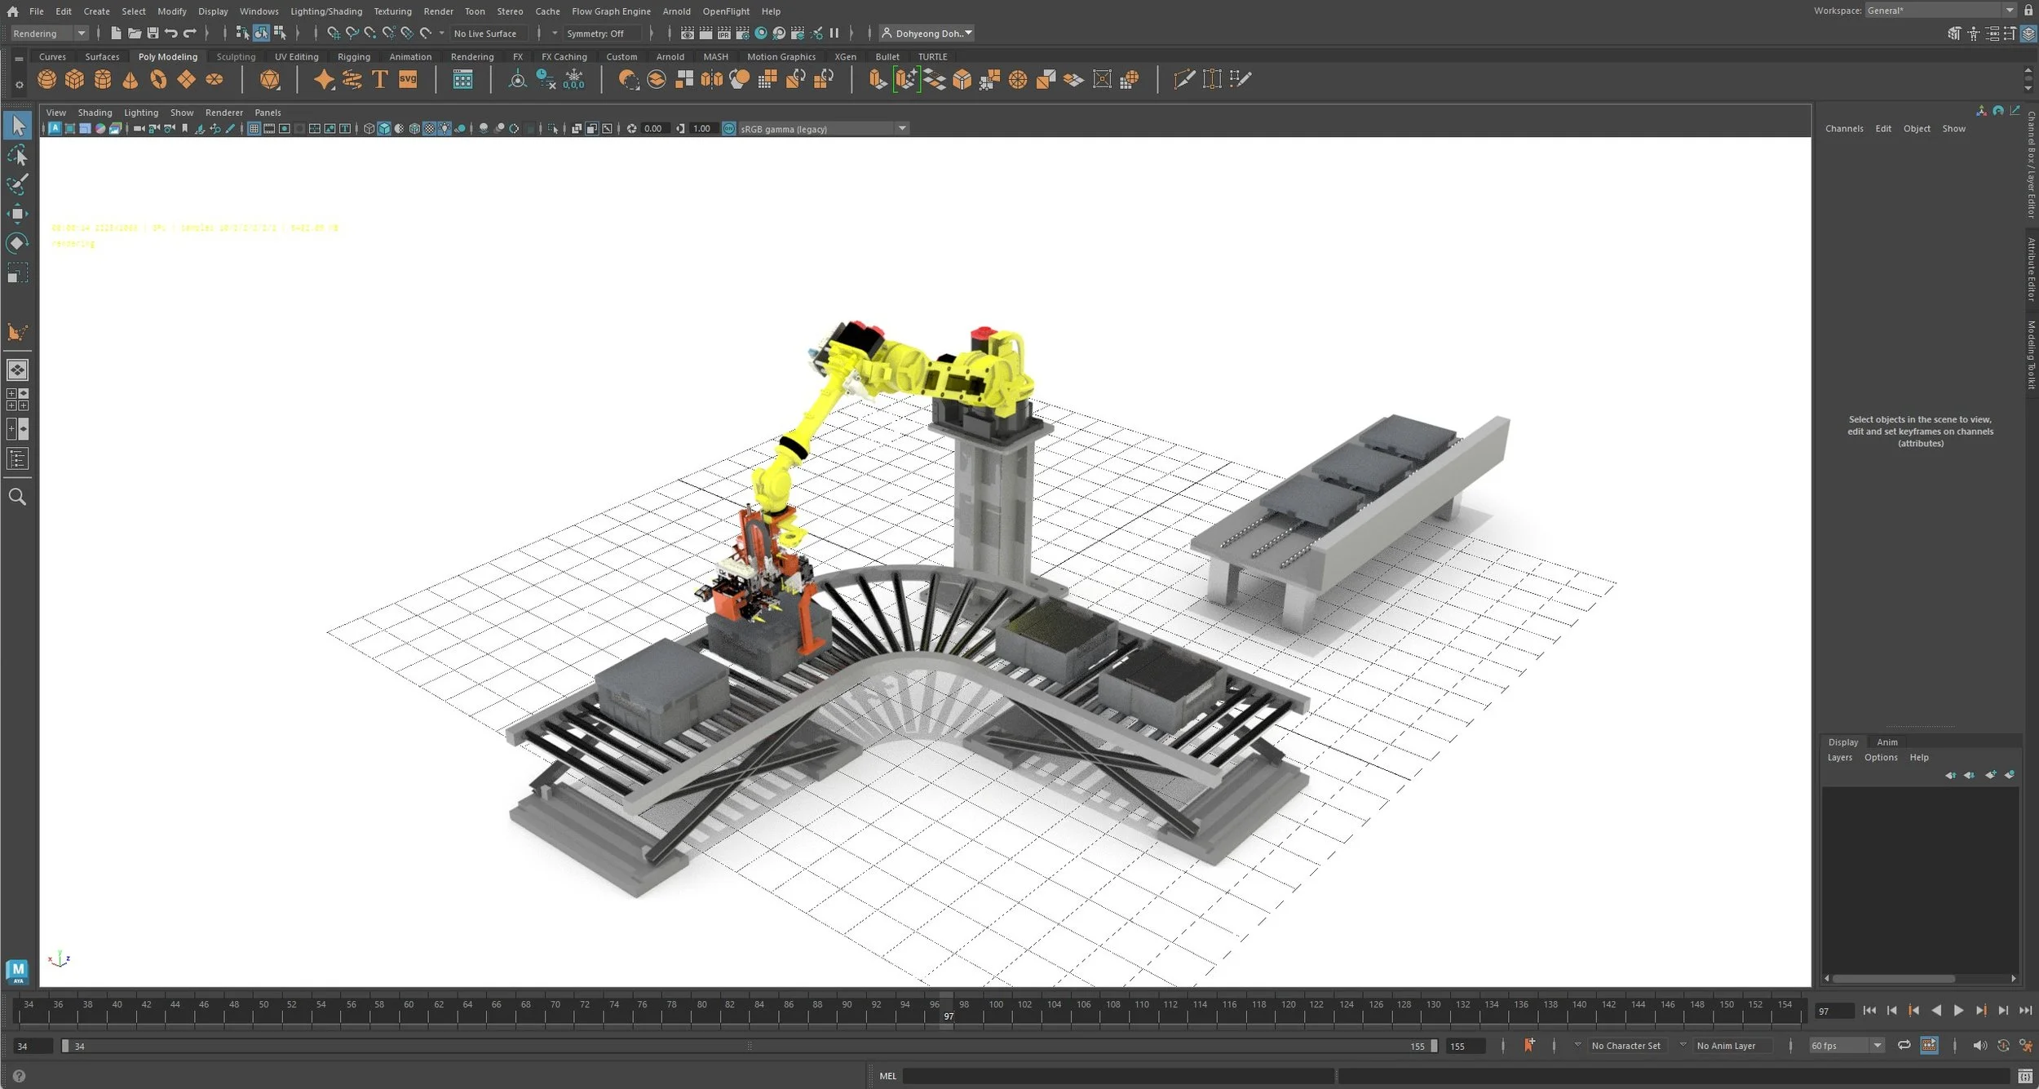Image resolution: width=2039 pixels, height=1089 pixels.
Task: Open the Lighting/Shading menu
Action: click(x=326, y=11)
